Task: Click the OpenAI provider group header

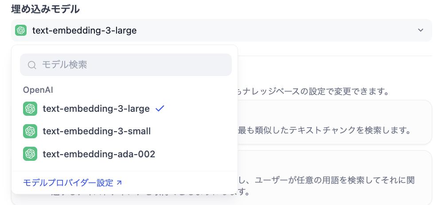Action: (38, 90)
